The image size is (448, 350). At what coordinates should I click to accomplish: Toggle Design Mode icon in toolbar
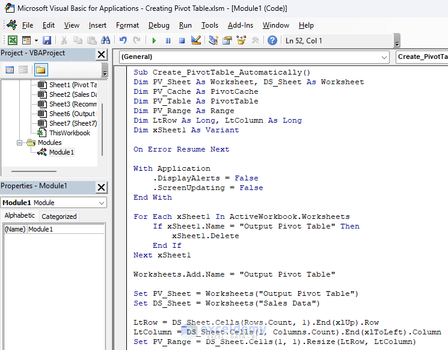tap(195, 40)
